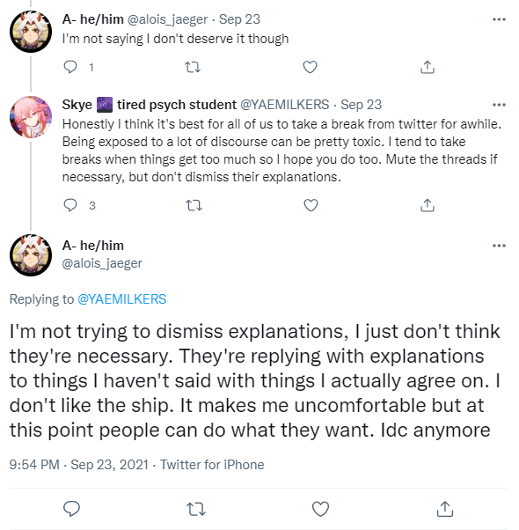Open the @alois_jaeger handle in main tweet
Image resolution: width=519 pixels, height=530 pixels.
pyautogui.click(x=102, y=263)
